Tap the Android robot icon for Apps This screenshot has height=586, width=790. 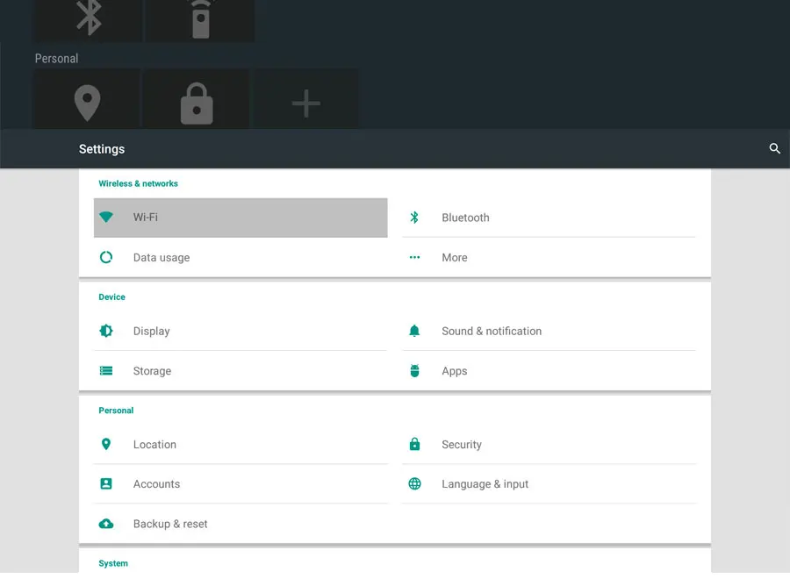414,370
